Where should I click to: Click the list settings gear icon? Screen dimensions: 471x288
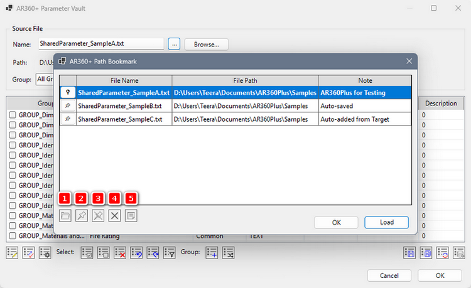(x=45, y=253)
